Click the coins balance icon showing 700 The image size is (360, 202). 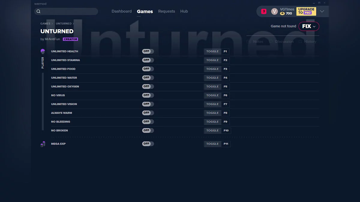282,13
